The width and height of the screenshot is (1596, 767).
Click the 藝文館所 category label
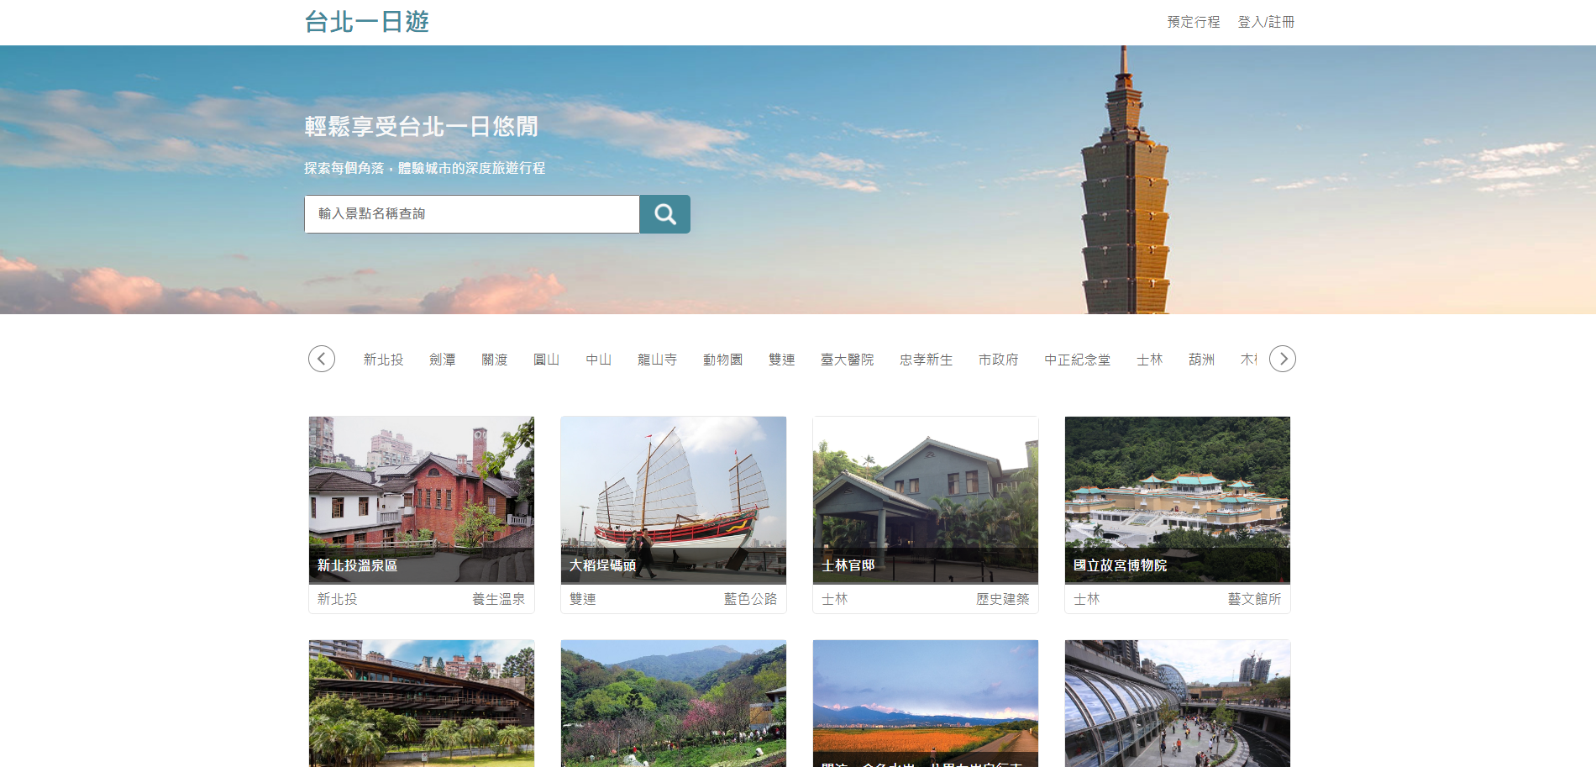[x=1254, y=599]
